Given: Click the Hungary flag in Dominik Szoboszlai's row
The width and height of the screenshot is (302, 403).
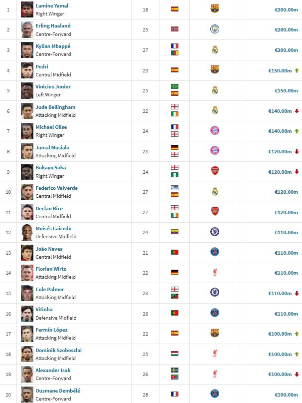Looking at the screenshot, I should click(174, 354).
